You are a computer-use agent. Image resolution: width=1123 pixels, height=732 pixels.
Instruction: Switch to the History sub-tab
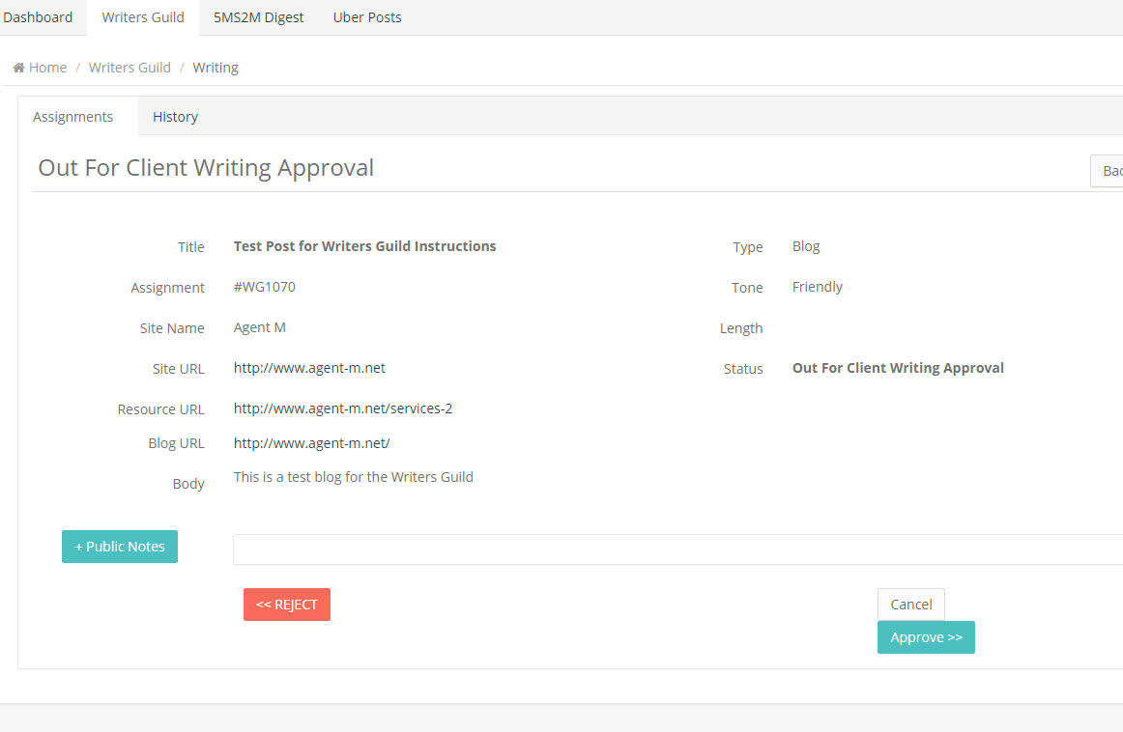(x=175, y=117)
